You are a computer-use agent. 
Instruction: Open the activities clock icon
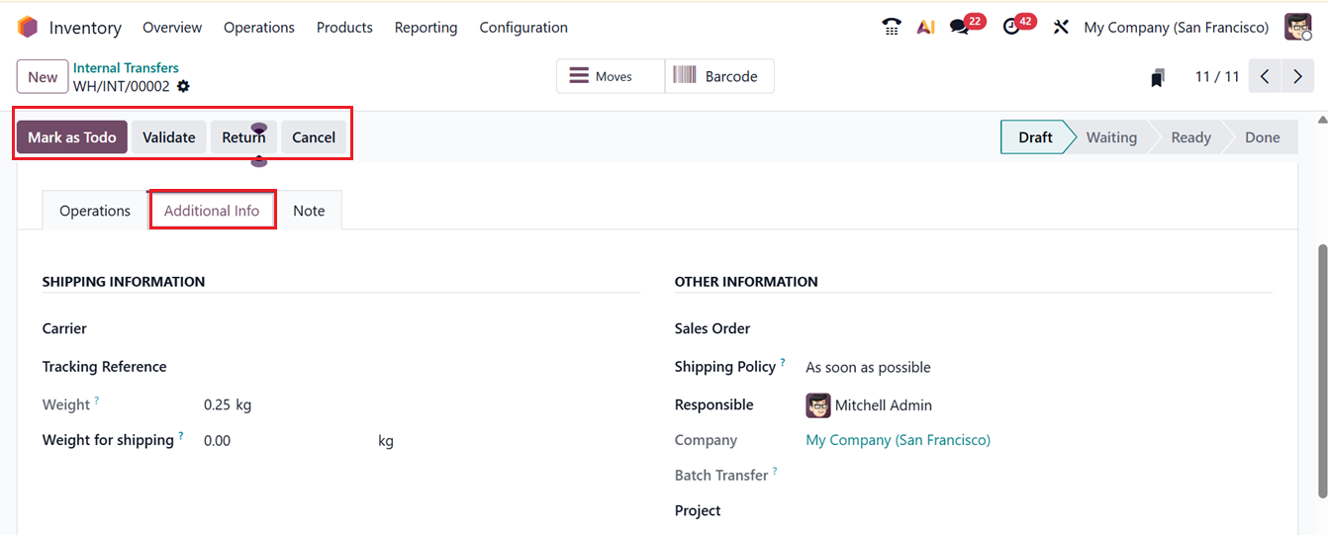pos(1011,27)
